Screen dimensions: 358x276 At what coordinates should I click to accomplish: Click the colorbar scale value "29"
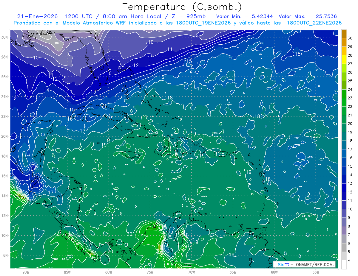pyautogui.click(x=350, y=46)
